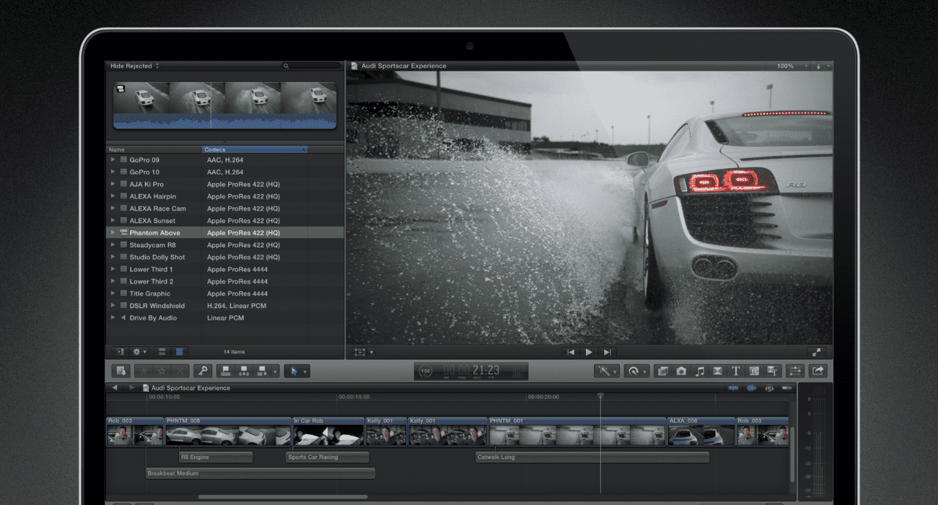Open the Generators browser icon
Image resolution: width=938 pixels, height=505 pixels.
[754, 371]
